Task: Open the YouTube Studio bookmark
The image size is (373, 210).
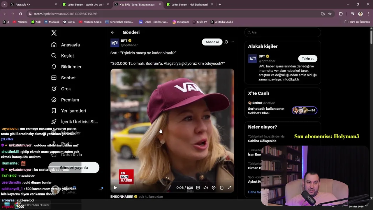Action: coord(90,22)
